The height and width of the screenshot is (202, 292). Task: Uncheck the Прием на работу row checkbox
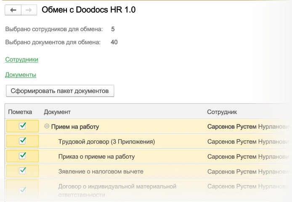23,126
